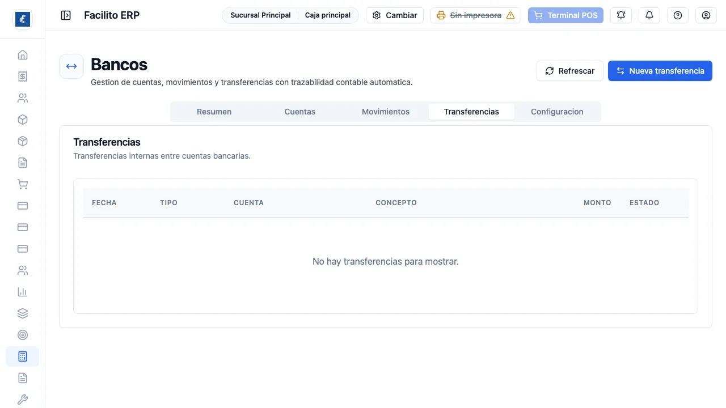Open the dollar receipt icon in sidebar
Screen dimensions: 726x408
click(23, 76)
